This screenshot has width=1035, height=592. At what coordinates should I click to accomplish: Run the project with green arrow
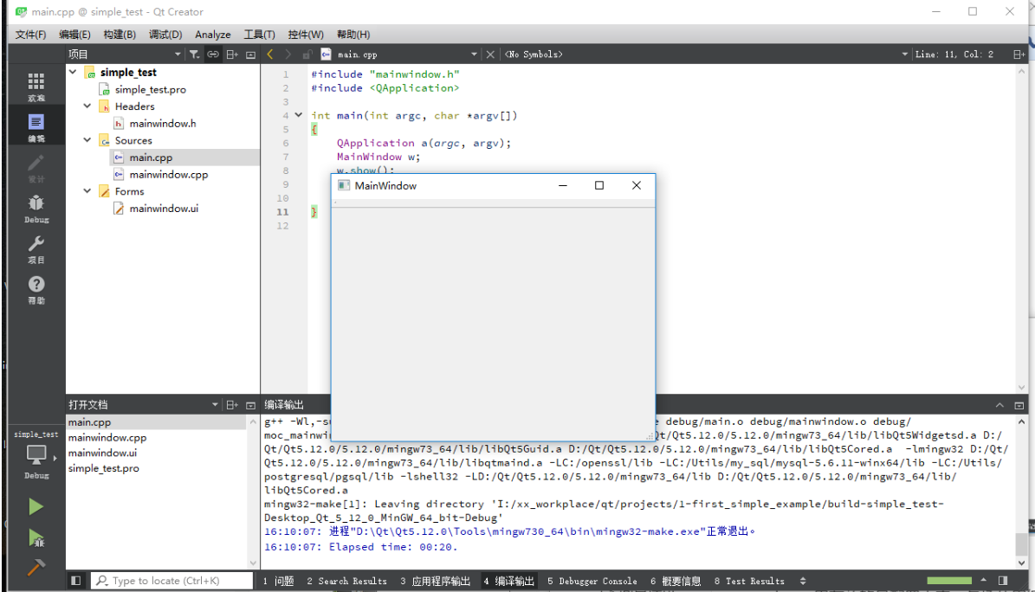tap(36, 506)
